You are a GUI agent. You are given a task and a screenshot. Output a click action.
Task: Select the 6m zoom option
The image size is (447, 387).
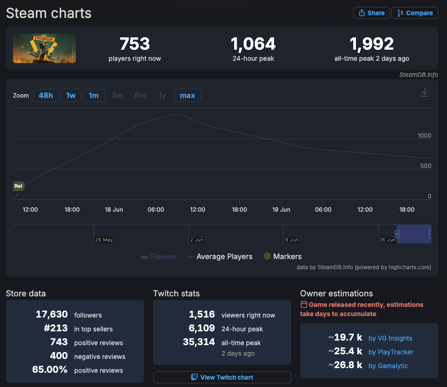point(140,95)
